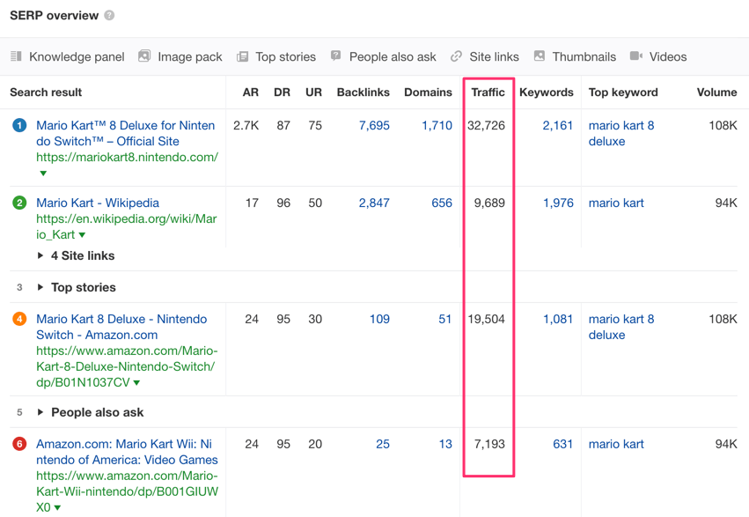
Task: Open Mario Kart Wii row's top keyword
Action: (x=616, y=445)
